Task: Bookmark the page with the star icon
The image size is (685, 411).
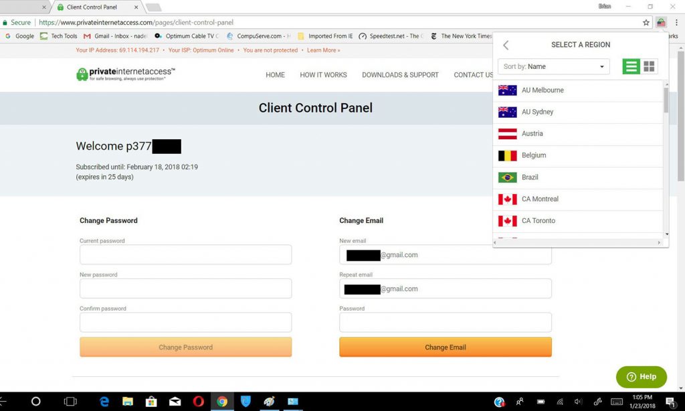Action: (646, 22)
